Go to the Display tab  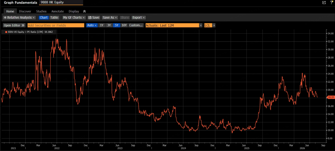(74, 11)
